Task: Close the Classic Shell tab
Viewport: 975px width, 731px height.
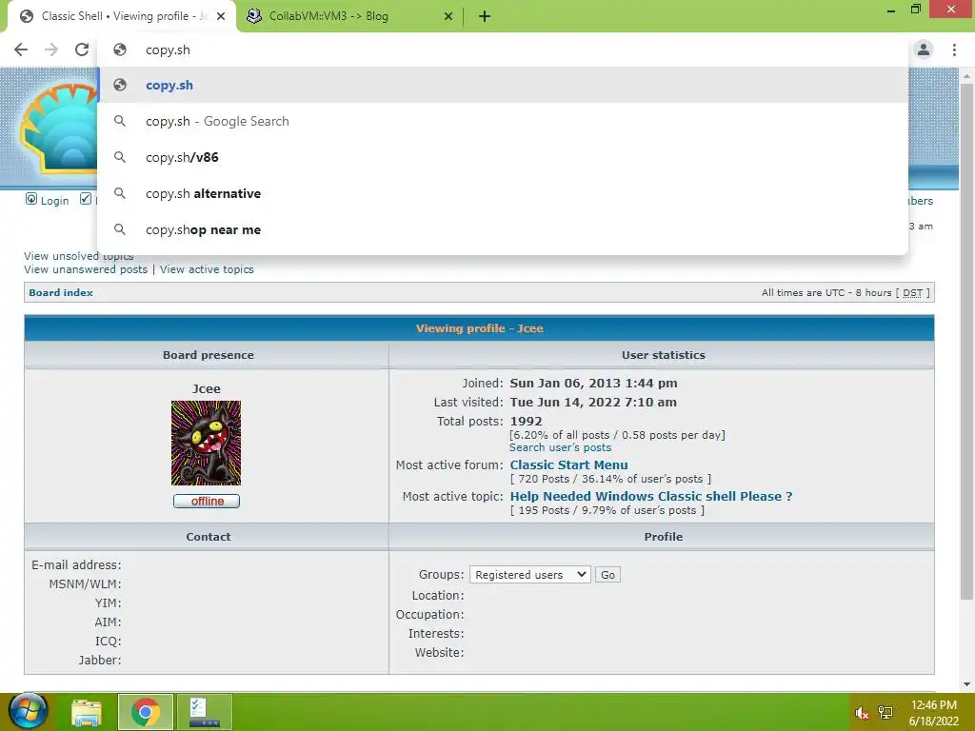Action: [x=221, y=16]
